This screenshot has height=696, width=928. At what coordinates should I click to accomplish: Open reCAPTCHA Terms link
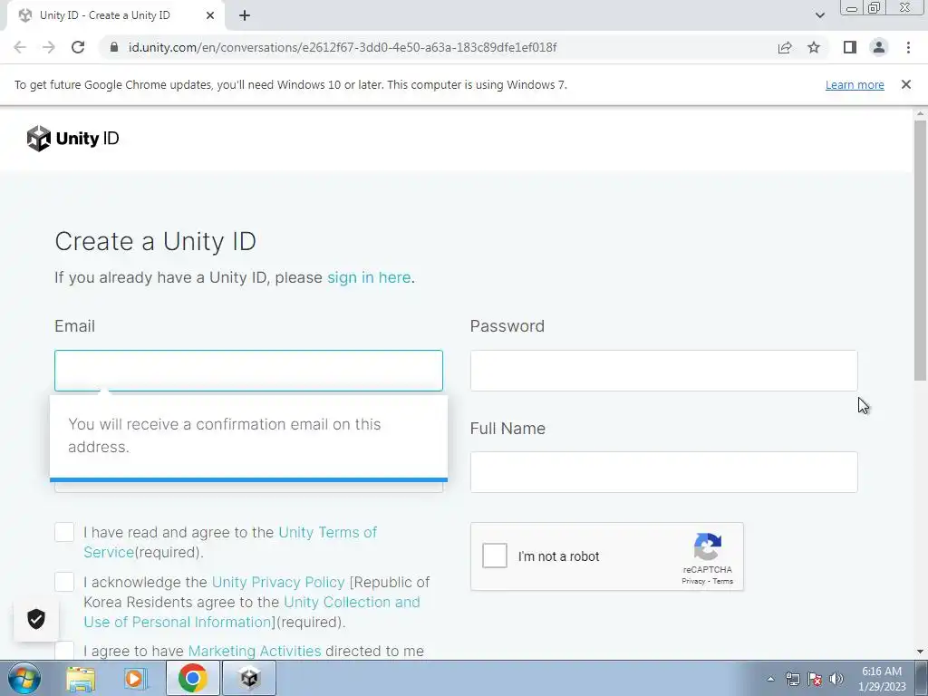tap(722, 581)
